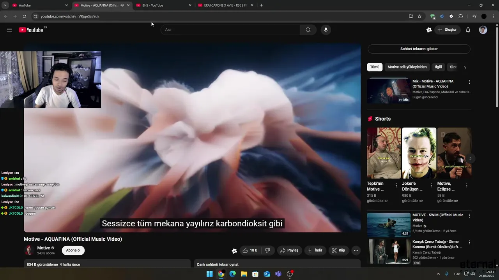Click the Oluştur create button
The width and height of the screenshot is (499, 280).
point(448,30)
